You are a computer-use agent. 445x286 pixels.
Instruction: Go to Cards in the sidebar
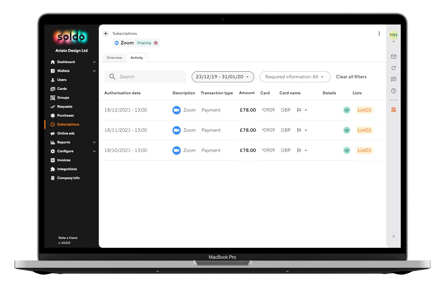pos(62,89)
